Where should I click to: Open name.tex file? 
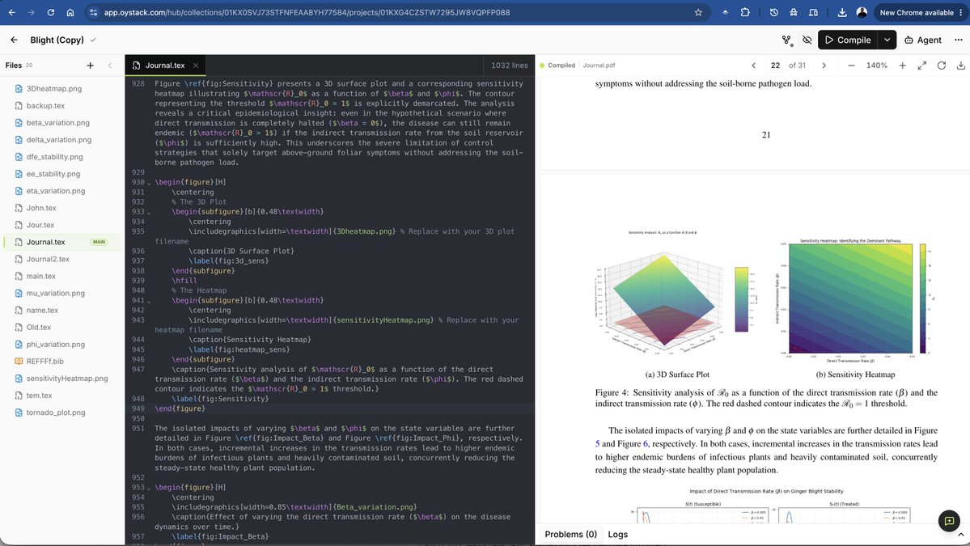42,311
